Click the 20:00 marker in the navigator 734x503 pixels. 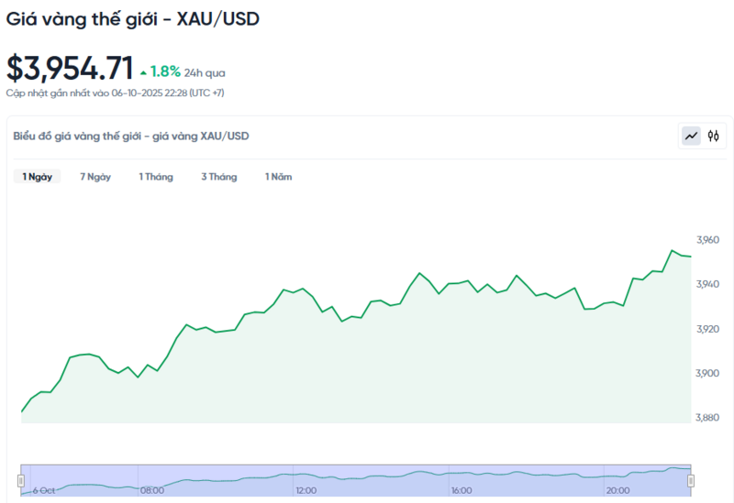617,490
